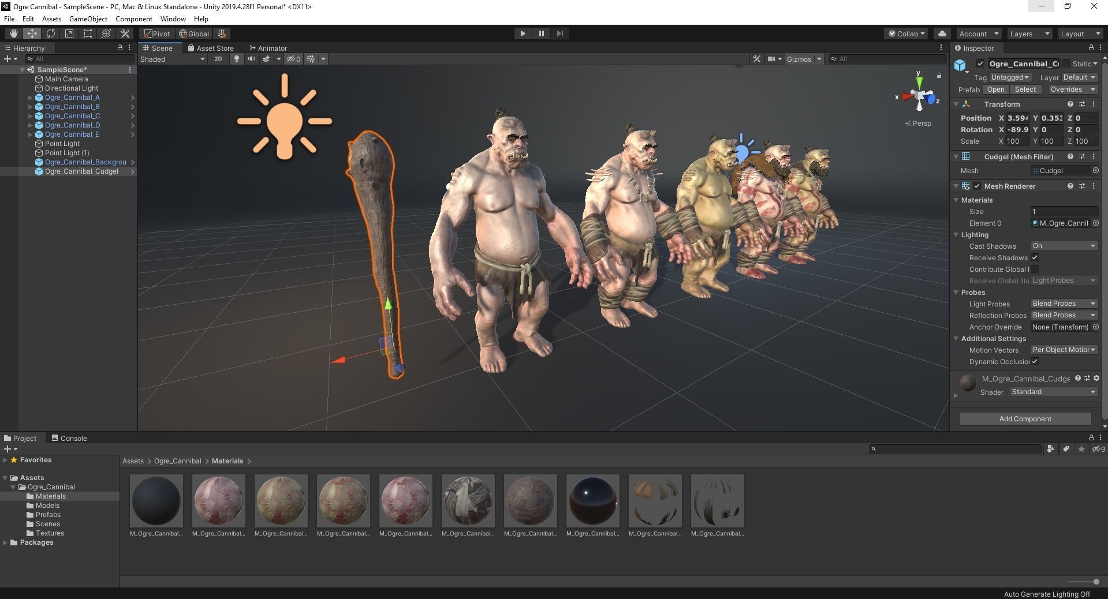Toggle the Pivot handle position button
The height and width of the screenshot is (599, 1108).
[157, 33]
